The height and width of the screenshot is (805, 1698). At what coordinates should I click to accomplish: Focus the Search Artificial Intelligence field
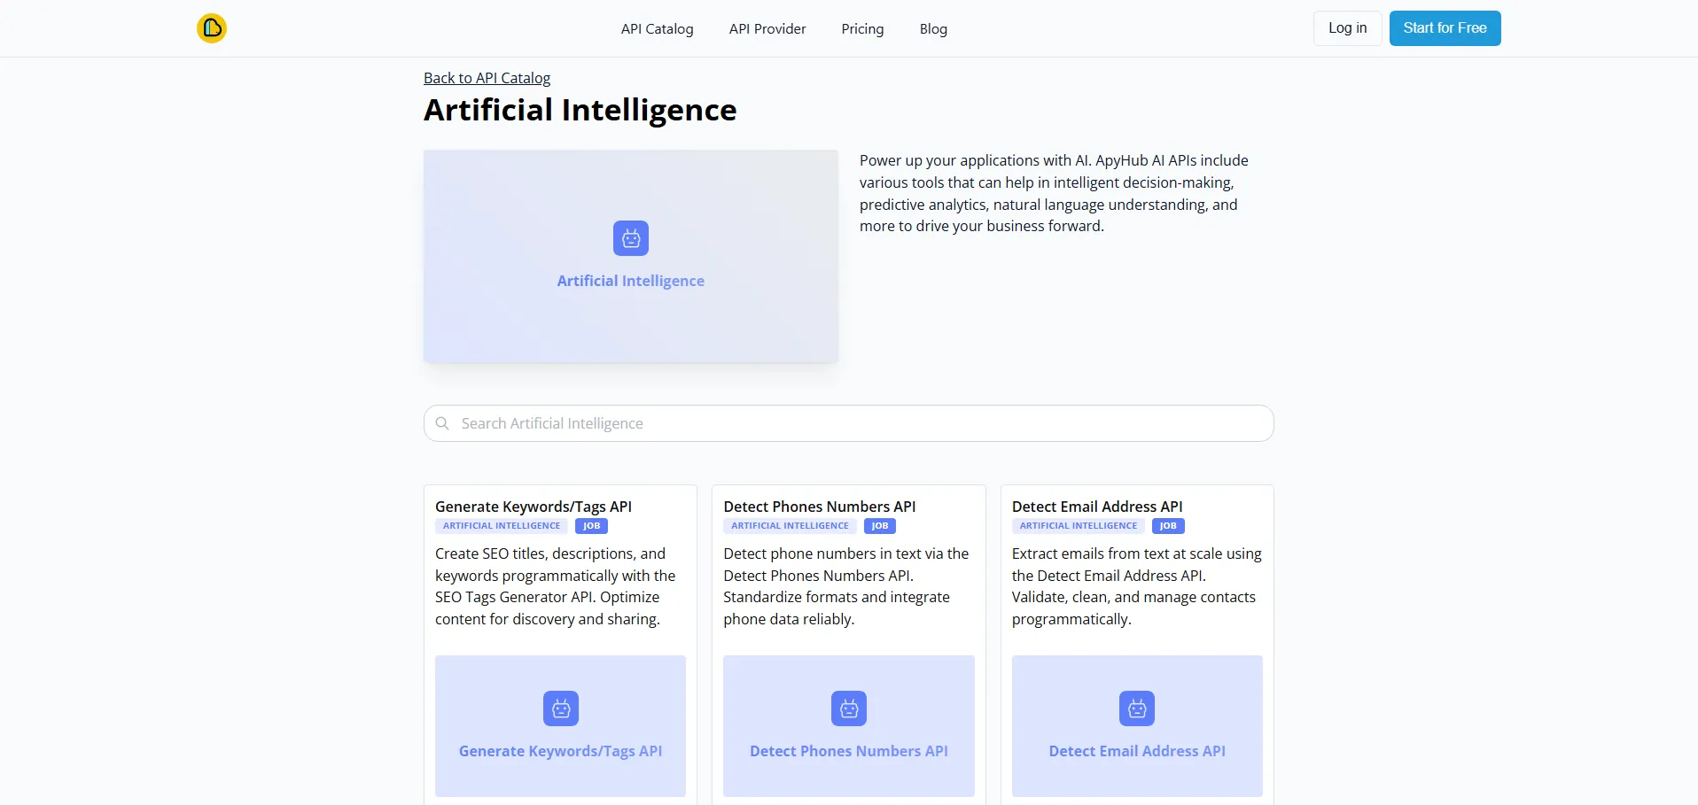tap(851, 423)
